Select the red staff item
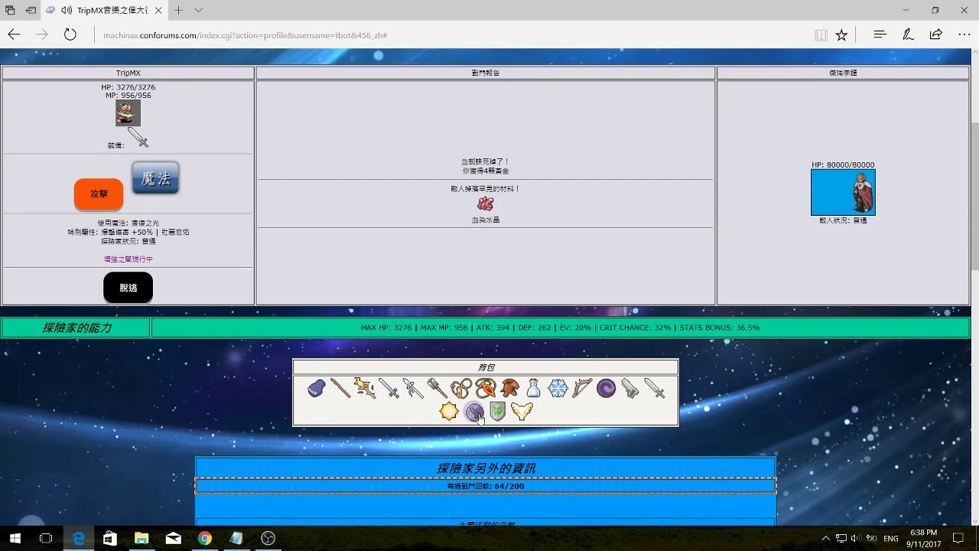This screenshot has width=979, height=551. click(340, 389)
